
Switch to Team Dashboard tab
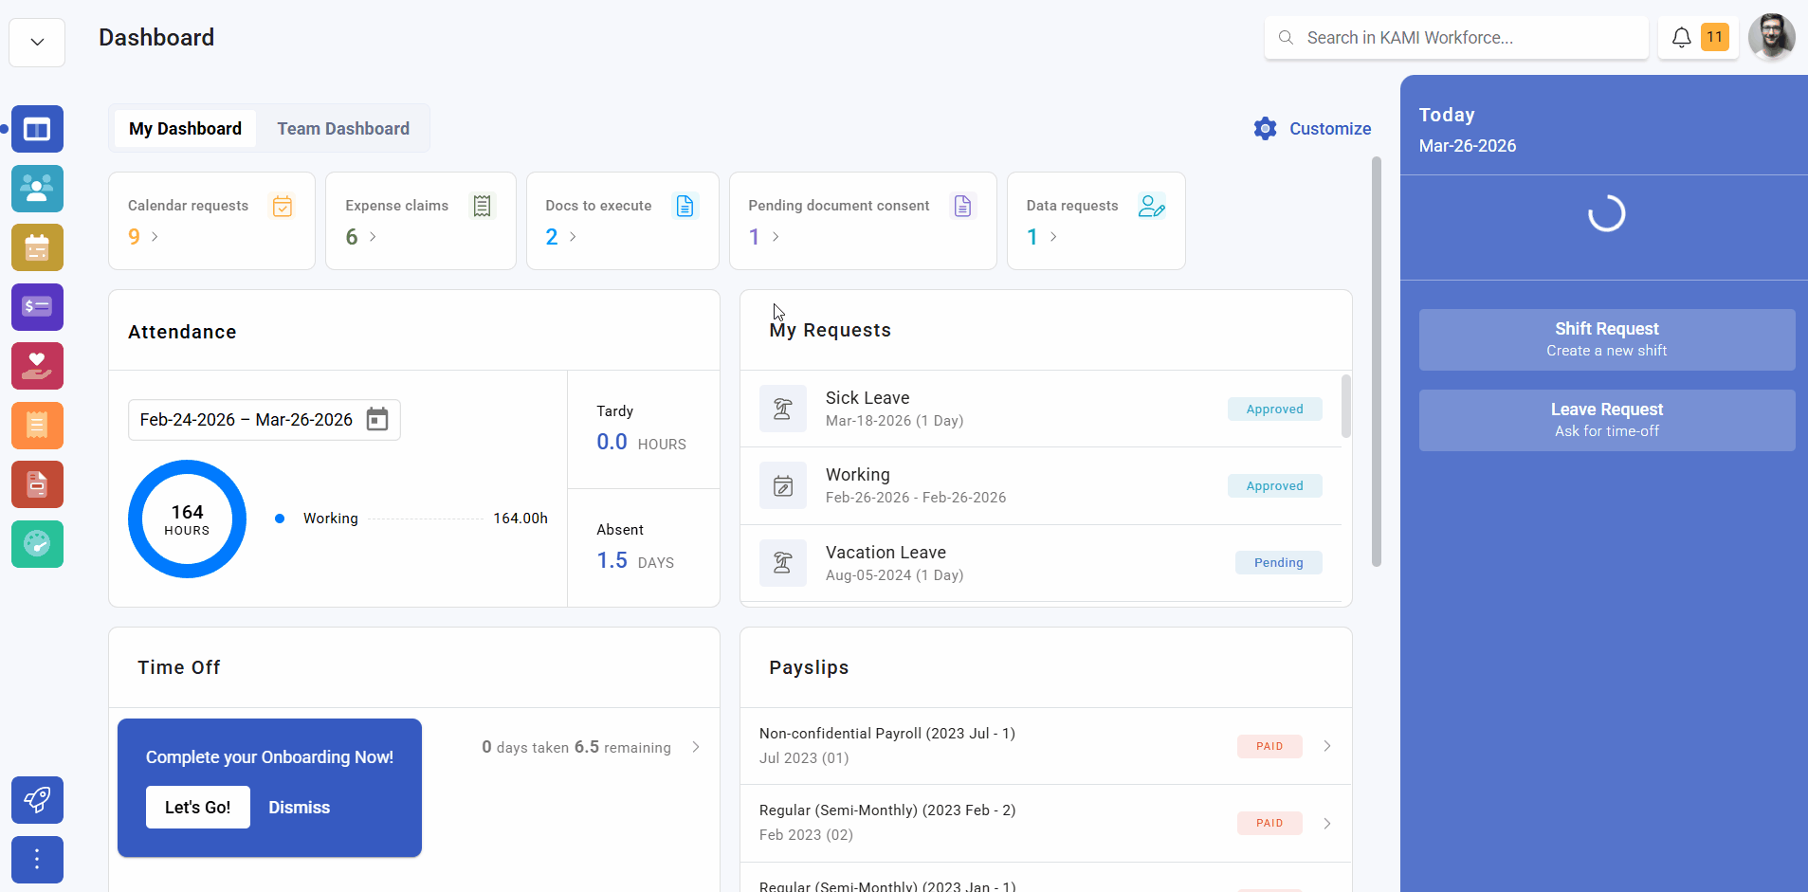point(343,129)
